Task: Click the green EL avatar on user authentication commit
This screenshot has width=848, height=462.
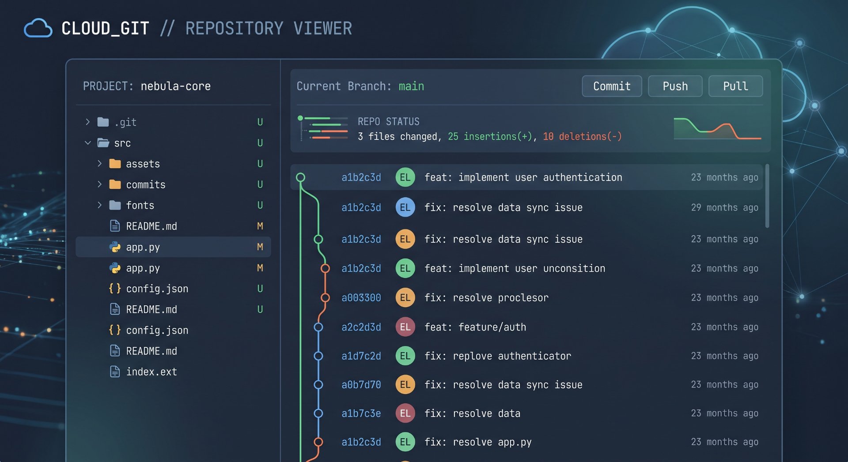Action: (405, 177)
